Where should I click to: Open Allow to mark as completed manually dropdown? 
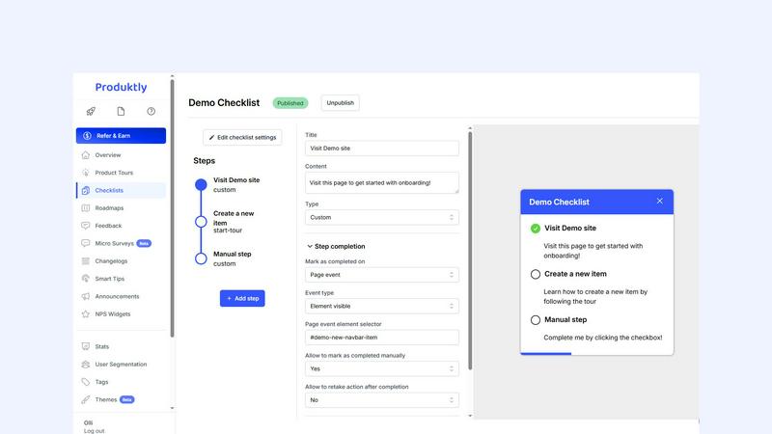tap(382, 368)
